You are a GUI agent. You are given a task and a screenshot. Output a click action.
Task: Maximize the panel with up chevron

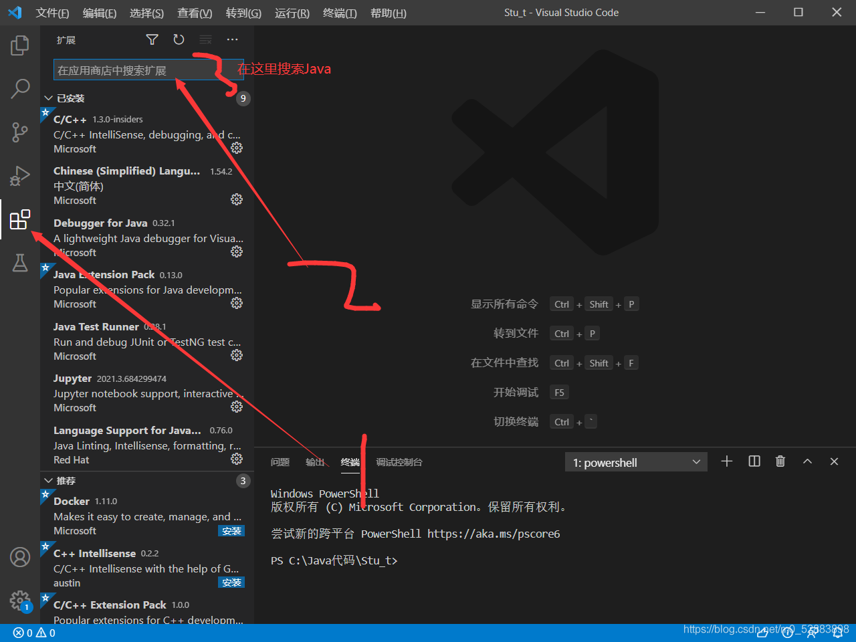(x=807, y=461)
